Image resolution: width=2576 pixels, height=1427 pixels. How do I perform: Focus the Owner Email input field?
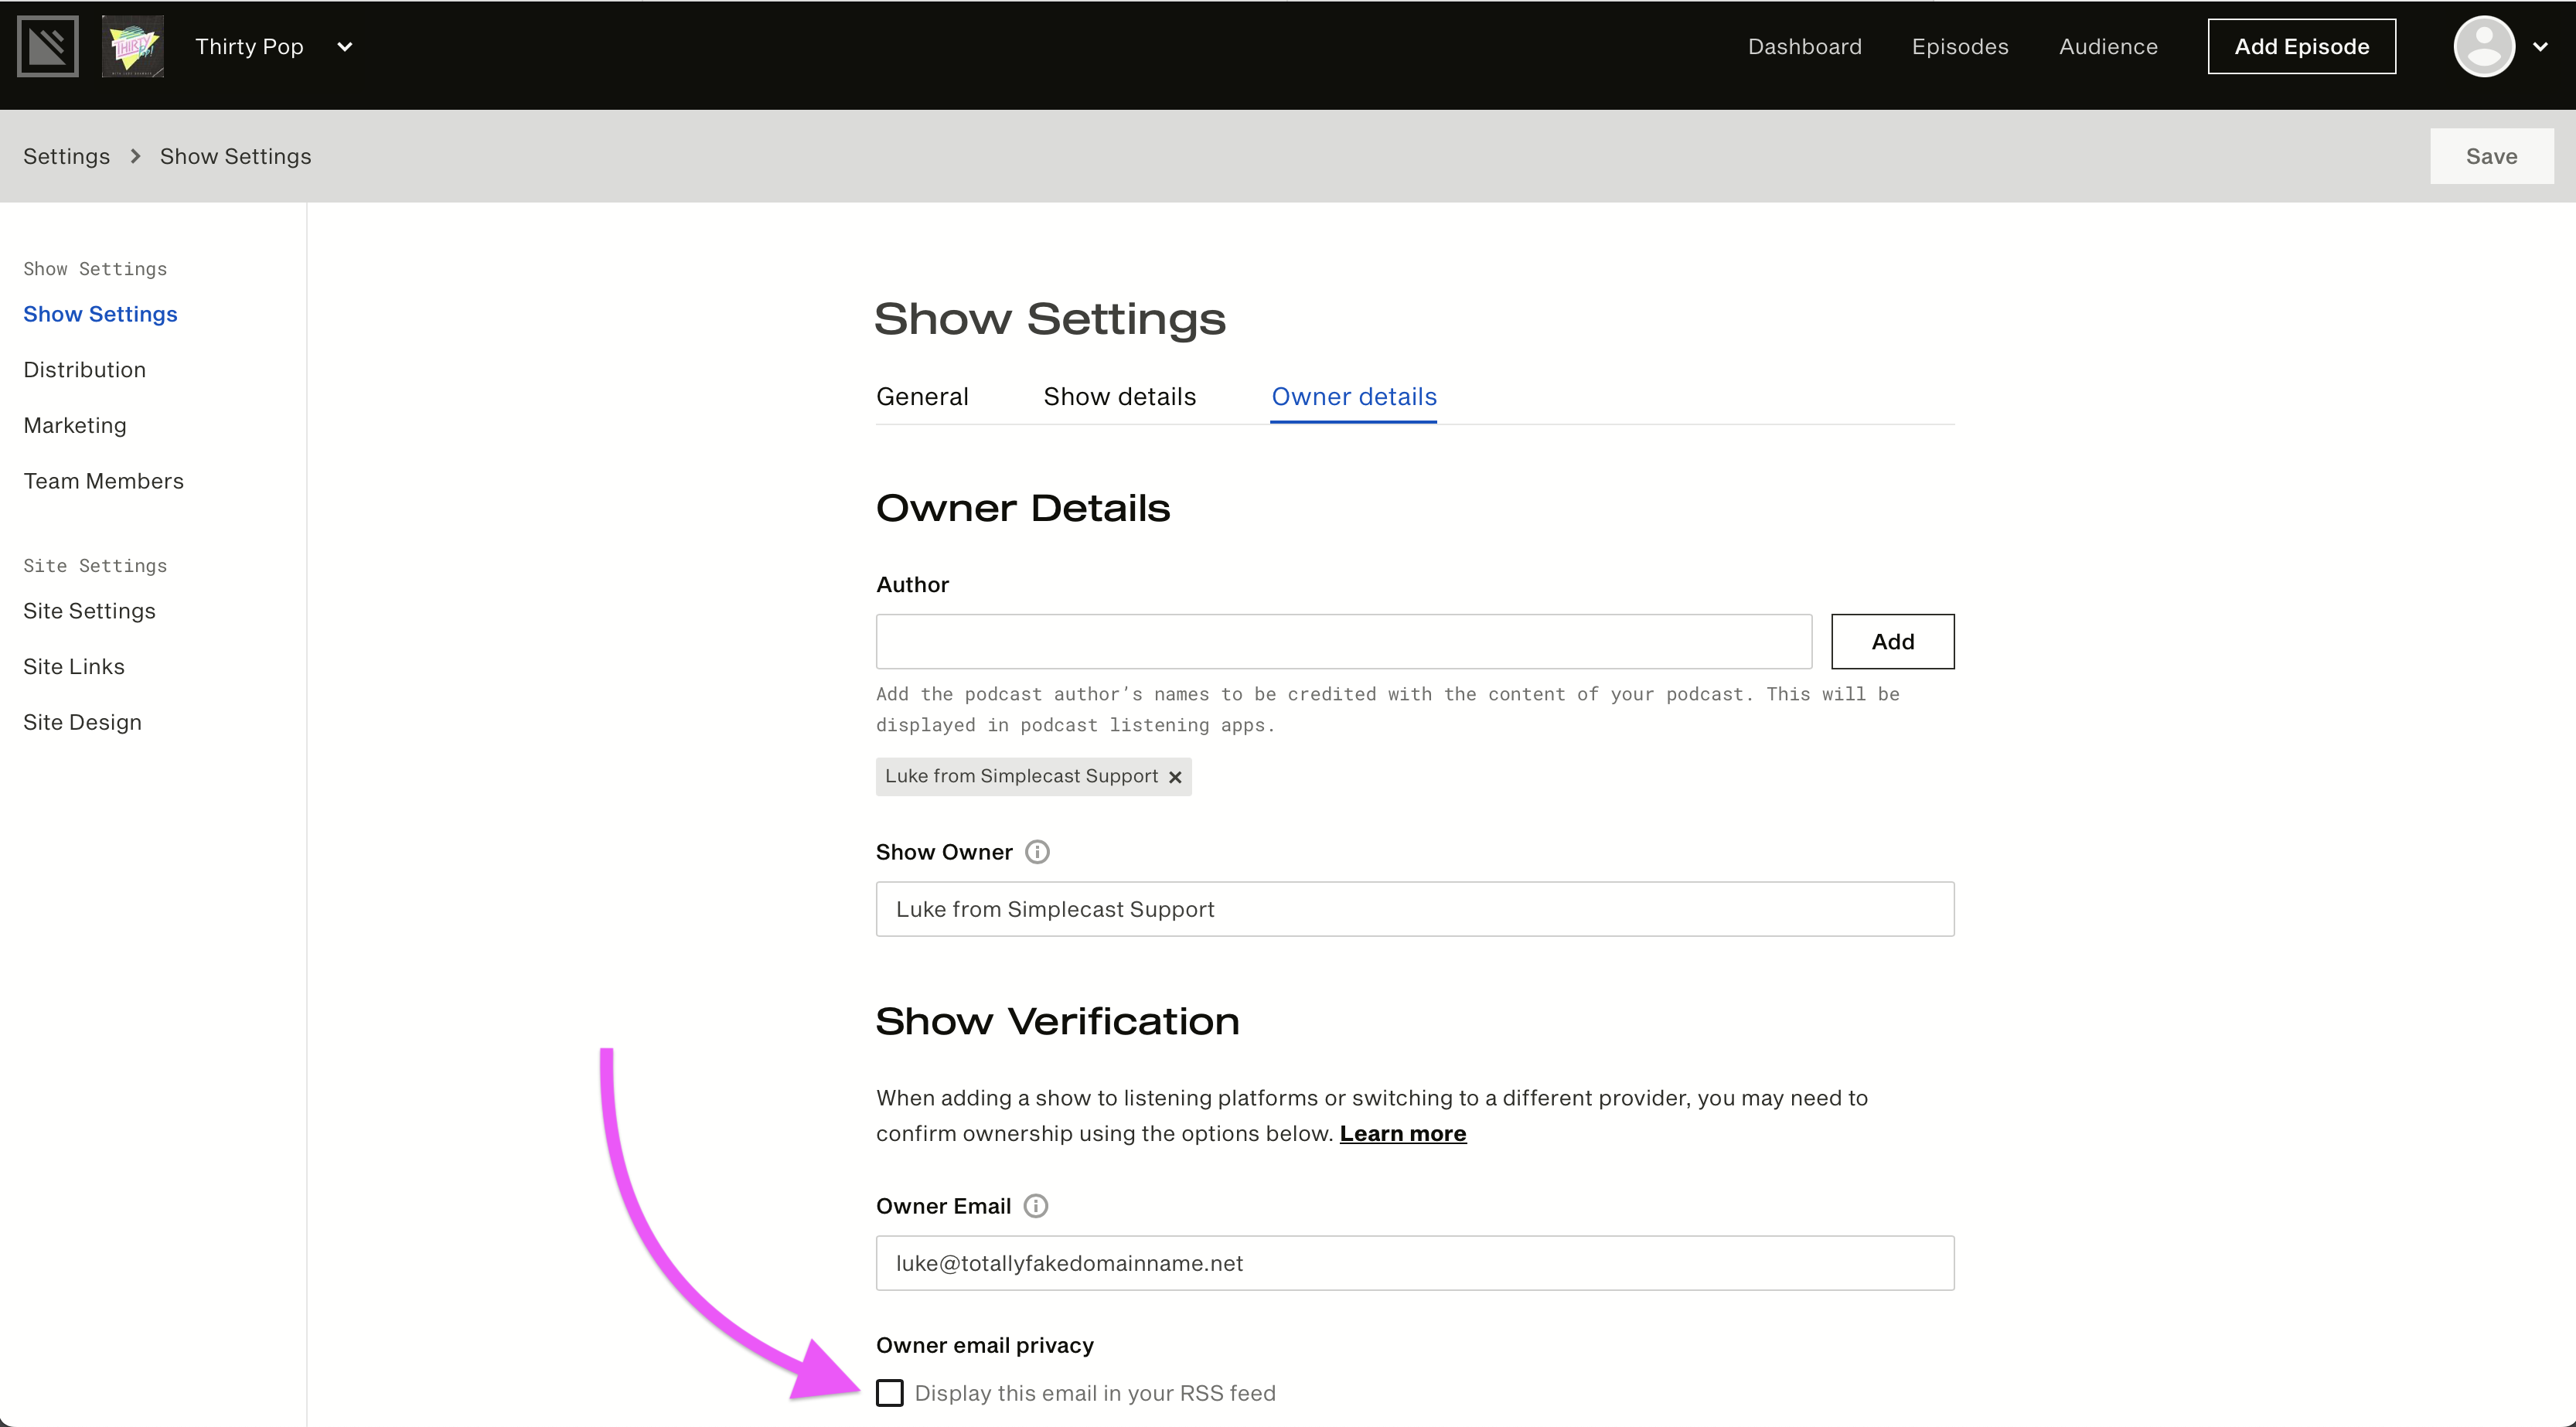(1415, 1263)
